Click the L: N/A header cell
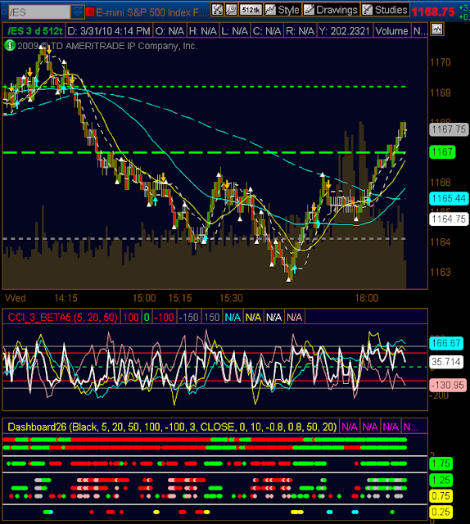470x524 pixels. pos(234,31)
